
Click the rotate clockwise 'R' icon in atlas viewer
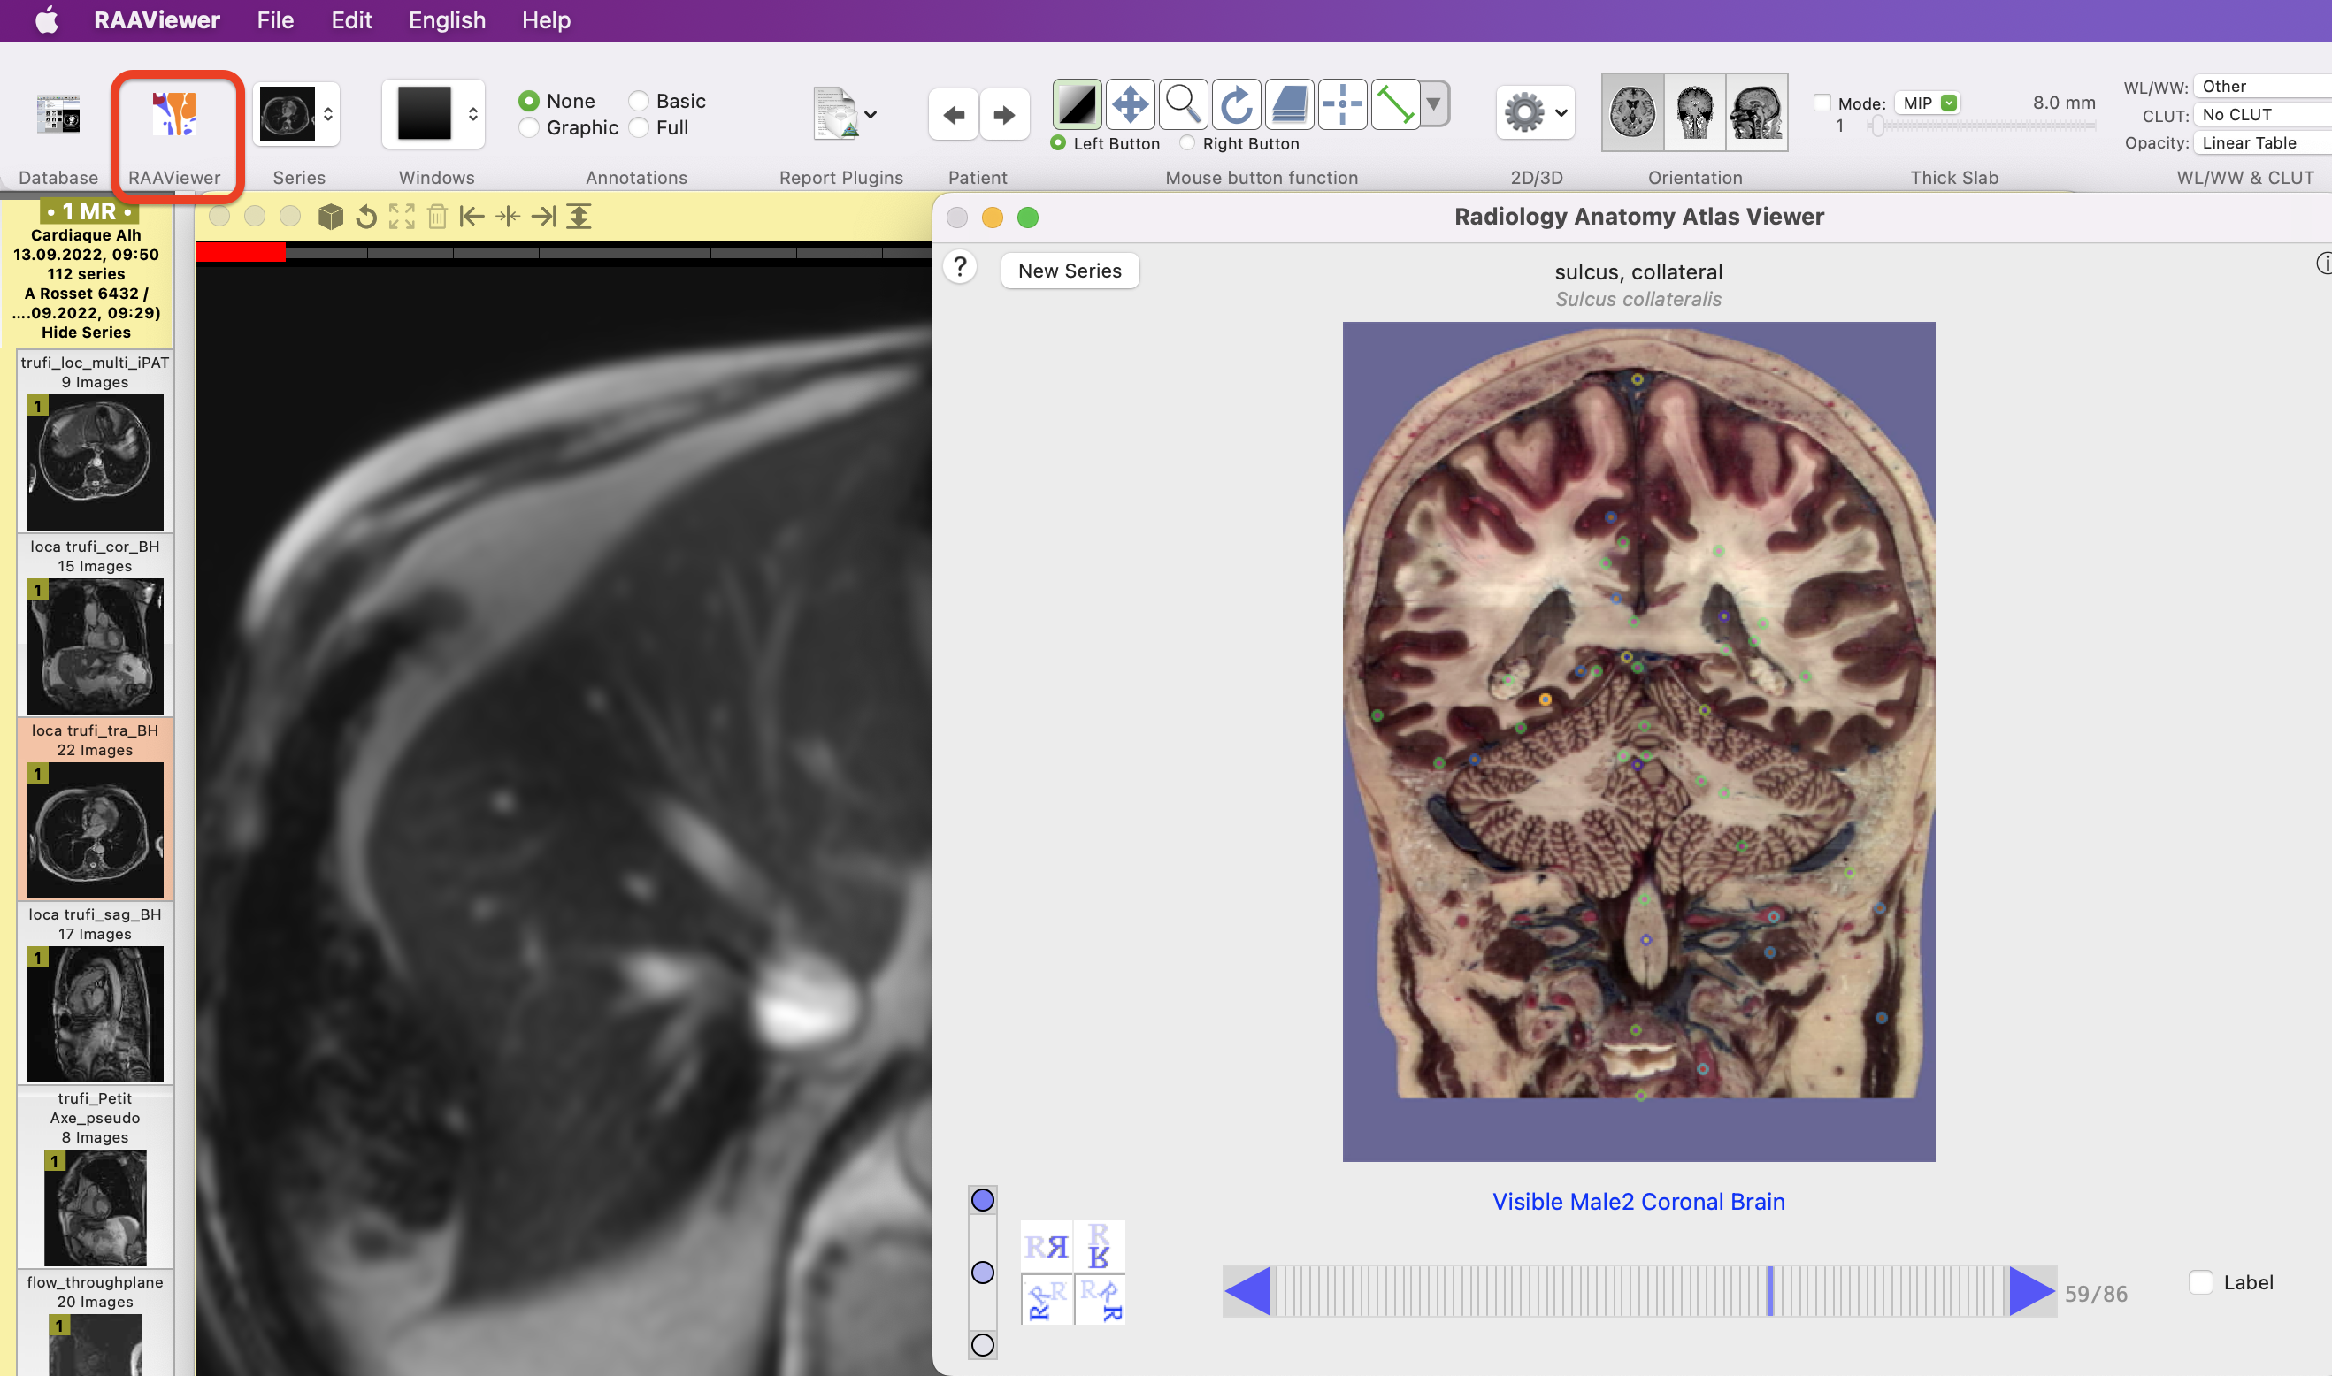click(1100, 1300)
